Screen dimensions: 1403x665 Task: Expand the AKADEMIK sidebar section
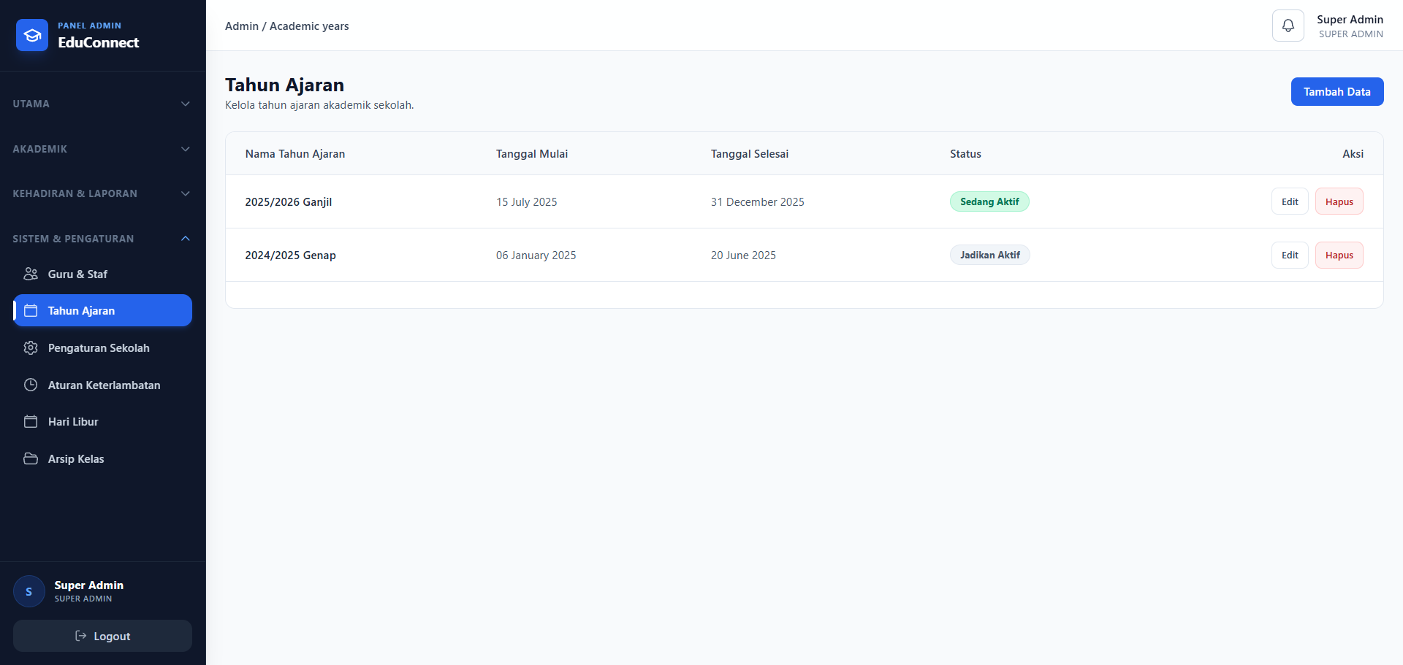102,149
